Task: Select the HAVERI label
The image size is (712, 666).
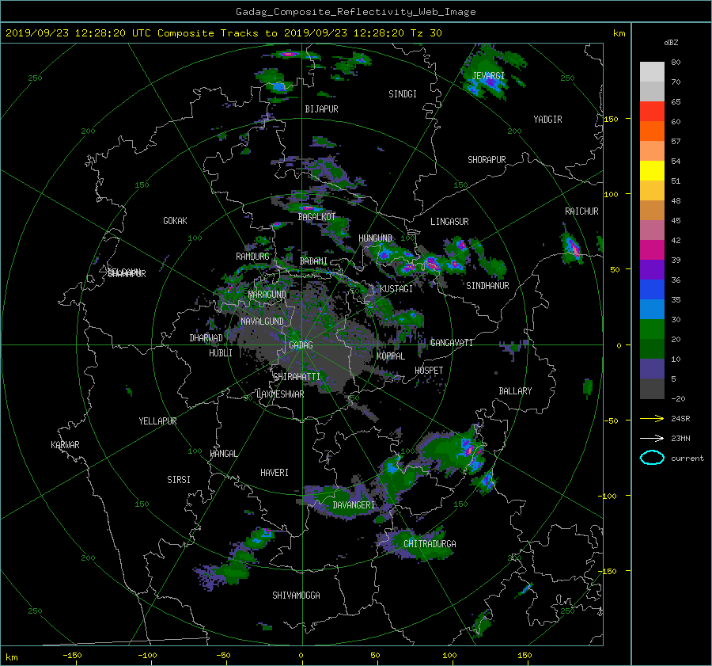Action: click(275, 473)
